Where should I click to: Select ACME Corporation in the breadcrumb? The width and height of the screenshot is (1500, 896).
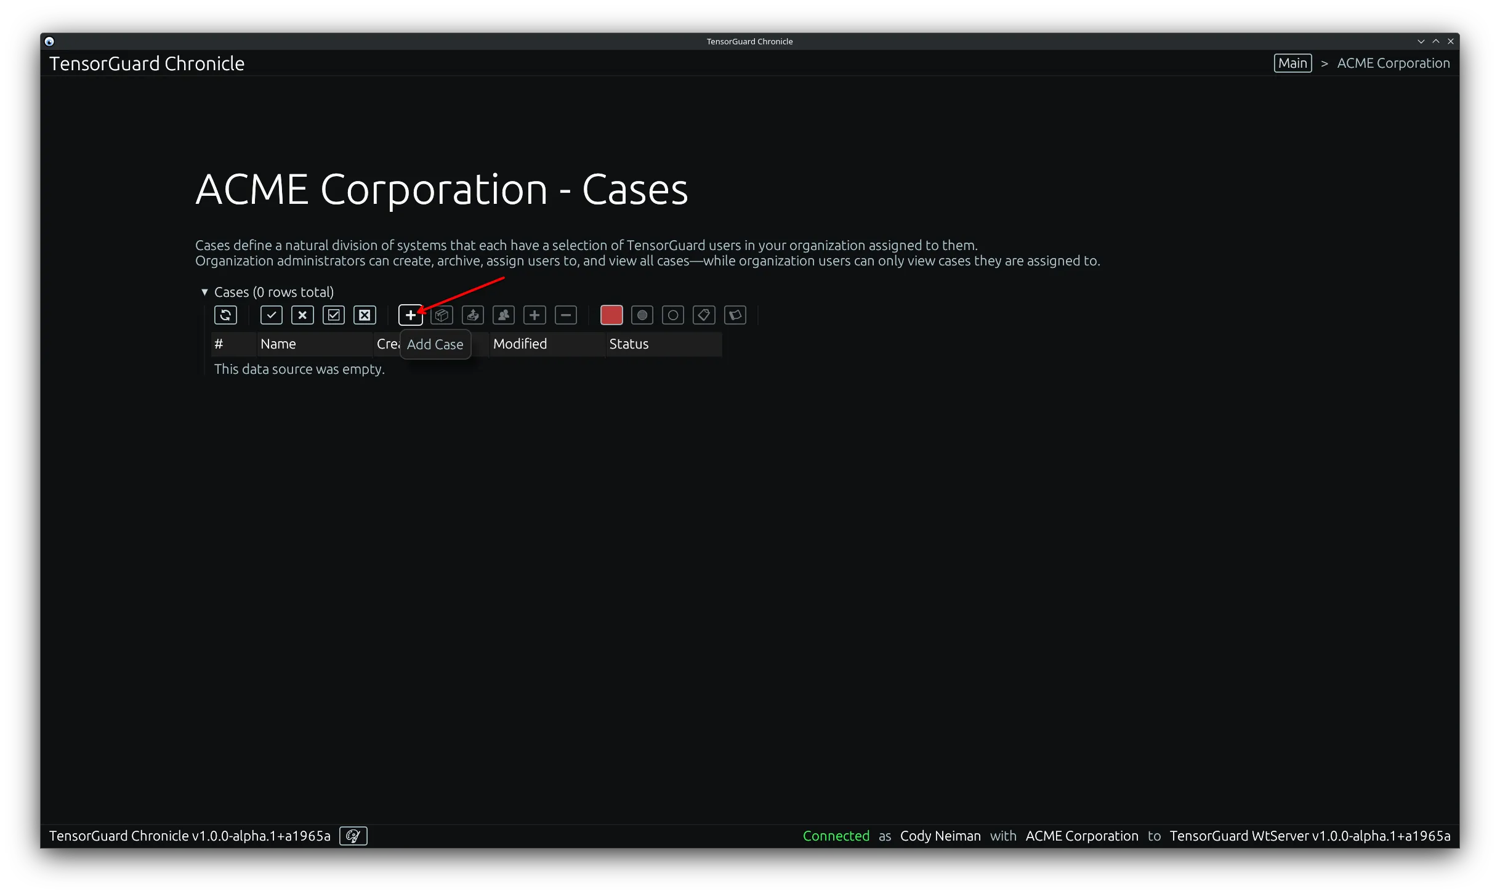pyautogui.click(x=1392, y=62)
